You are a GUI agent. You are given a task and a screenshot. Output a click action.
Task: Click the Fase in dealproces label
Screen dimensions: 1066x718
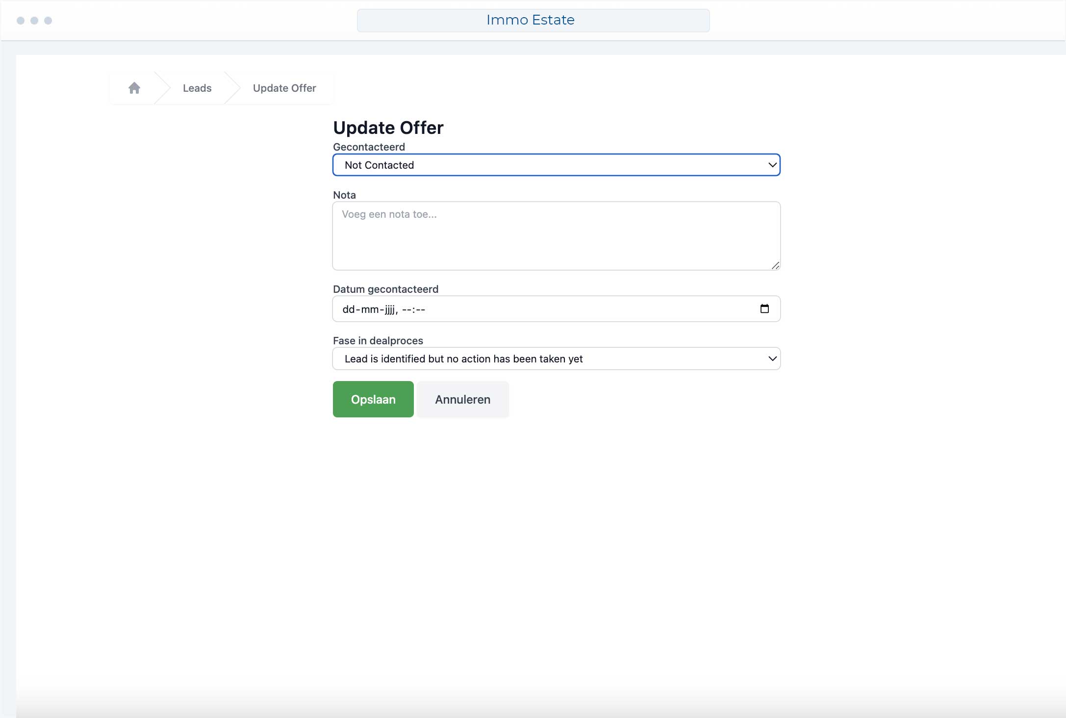[x=378, y=340]
